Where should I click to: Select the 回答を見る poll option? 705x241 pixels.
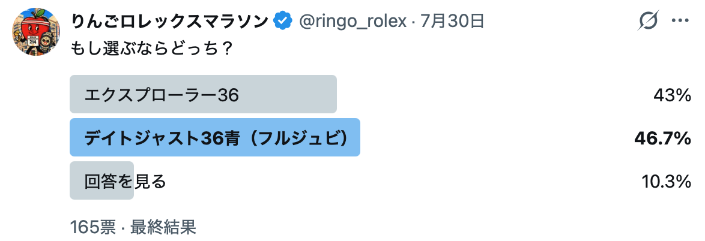(125, 181)
